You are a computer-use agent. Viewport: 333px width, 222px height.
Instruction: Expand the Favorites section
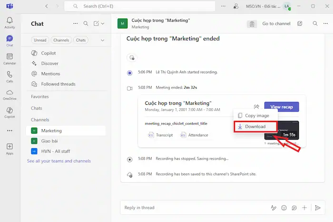[x=40, y=96]
